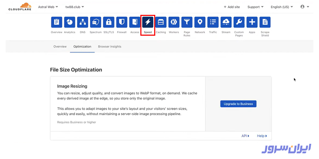Image resolution: width=319 pixels, height=159 pixels.
Task: Open the English (US) language dropdown
Action: [x=282, y=7]
